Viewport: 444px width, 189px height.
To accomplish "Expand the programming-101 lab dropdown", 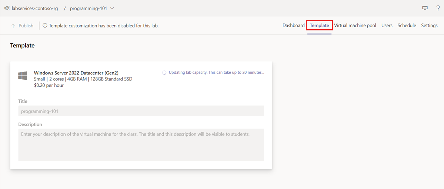I will [x=92, y=8].
